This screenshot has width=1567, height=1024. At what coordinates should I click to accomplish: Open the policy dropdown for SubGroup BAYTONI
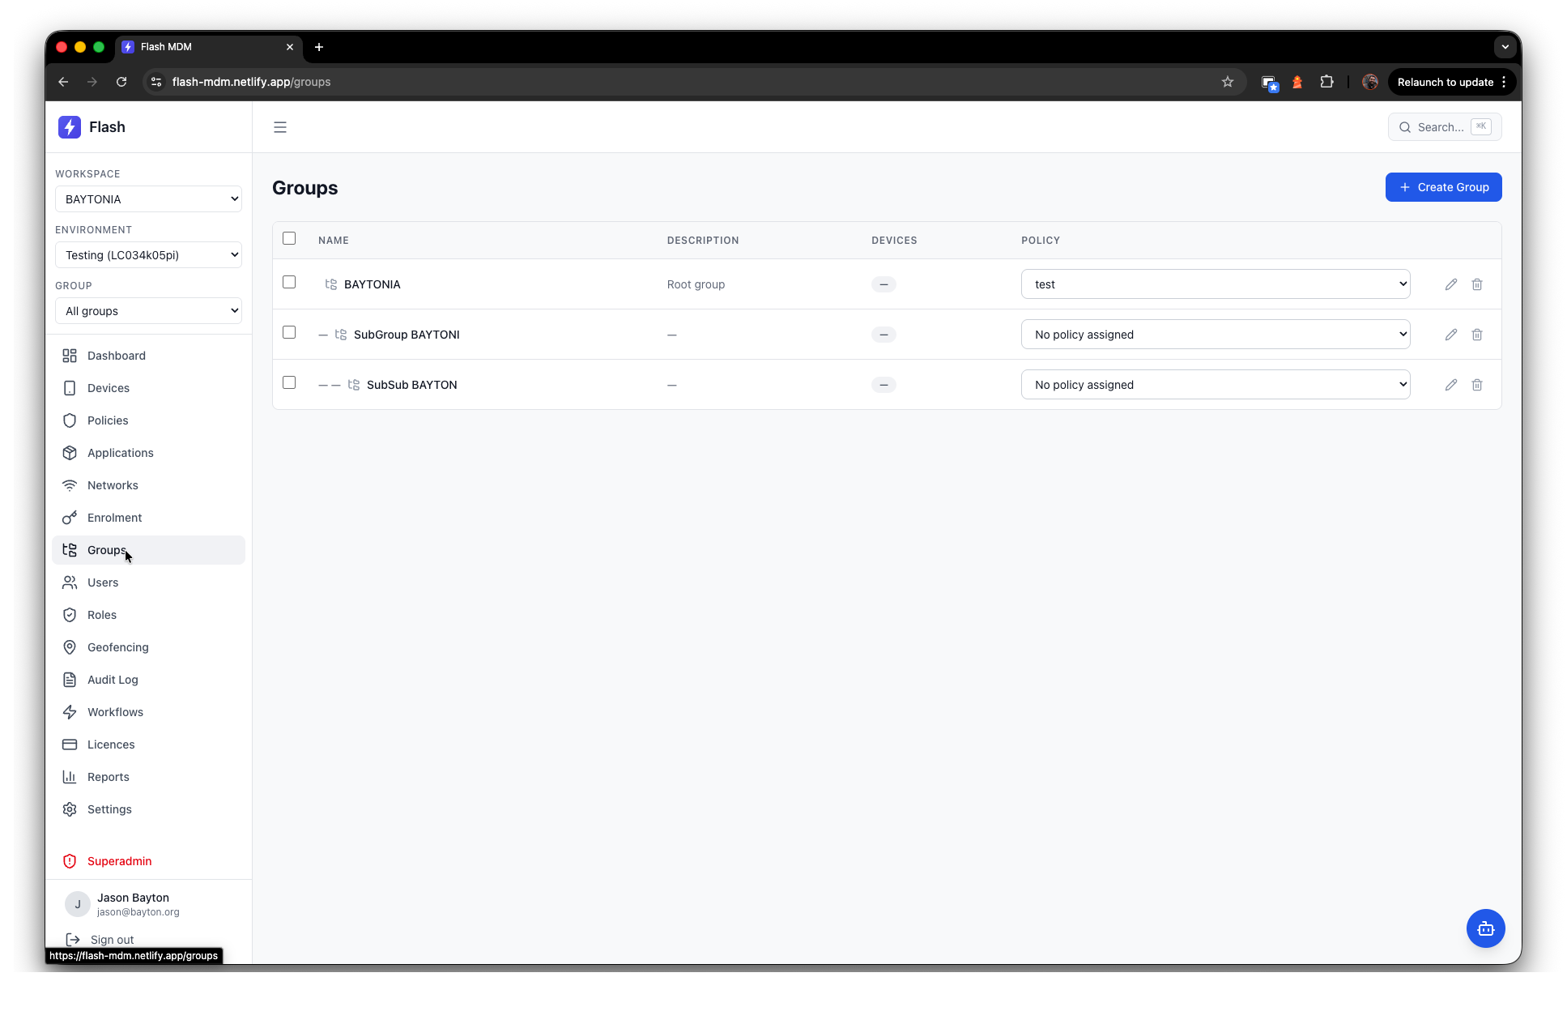[1215, 335]
